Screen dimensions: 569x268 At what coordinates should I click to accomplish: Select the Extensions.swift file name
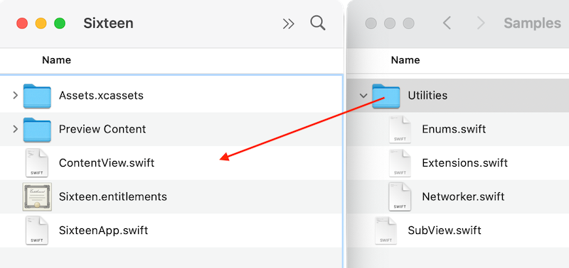coord(465,163)
